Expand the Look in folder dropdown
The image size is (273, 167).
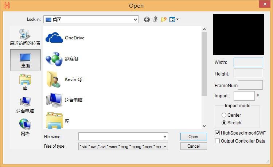click(135, 19)
